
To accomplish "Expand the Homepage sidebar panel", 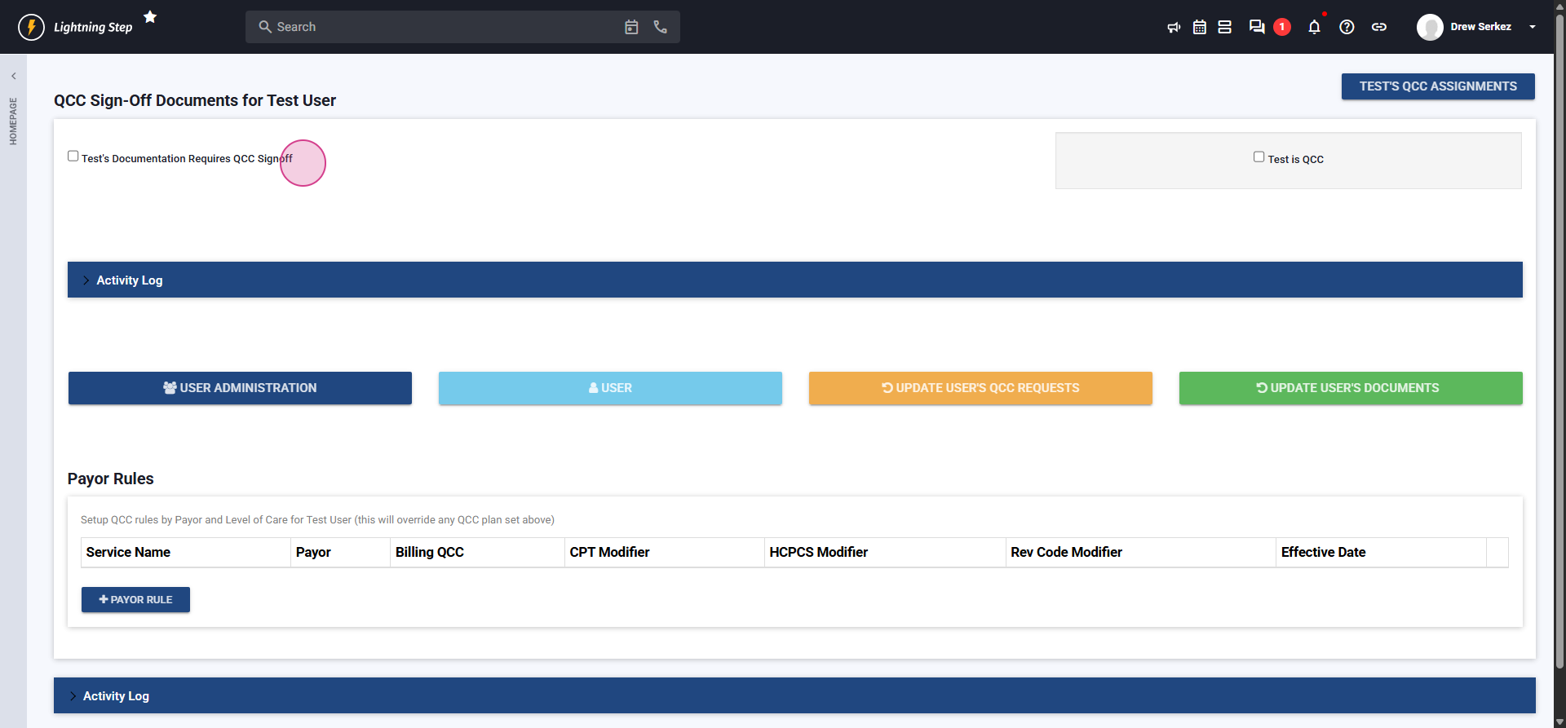I will pyautogui.click(x=13, y=77).
